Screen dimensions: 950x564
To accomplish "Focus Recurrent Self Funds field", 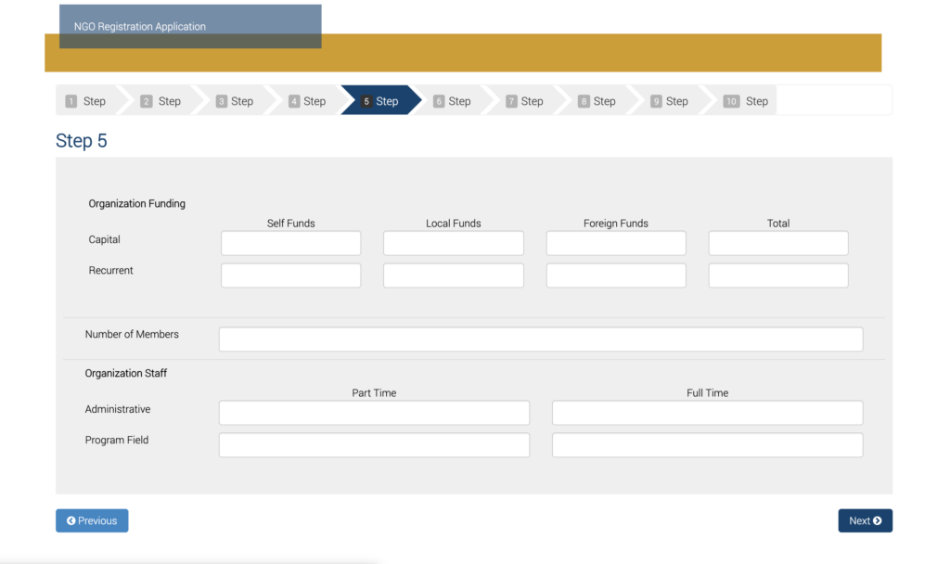I will point(290,275).
